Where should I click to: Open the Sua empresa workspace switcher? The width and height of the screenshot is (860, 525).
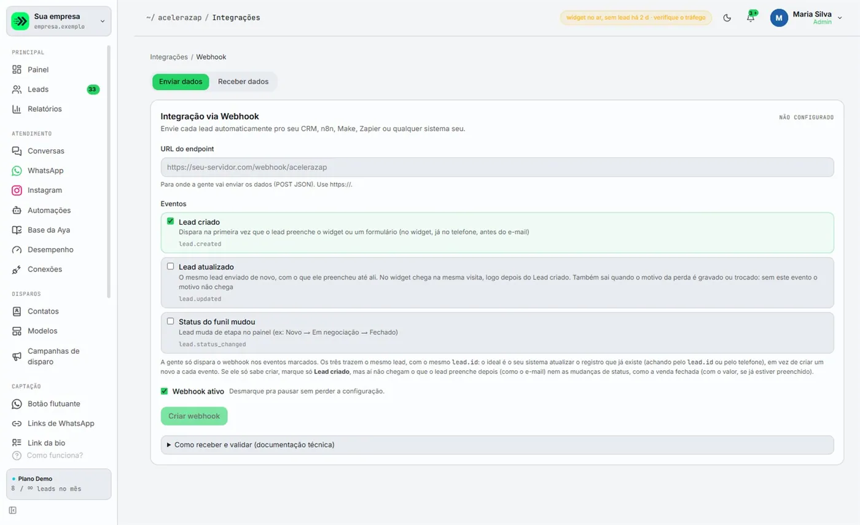(x=59, y=21)
